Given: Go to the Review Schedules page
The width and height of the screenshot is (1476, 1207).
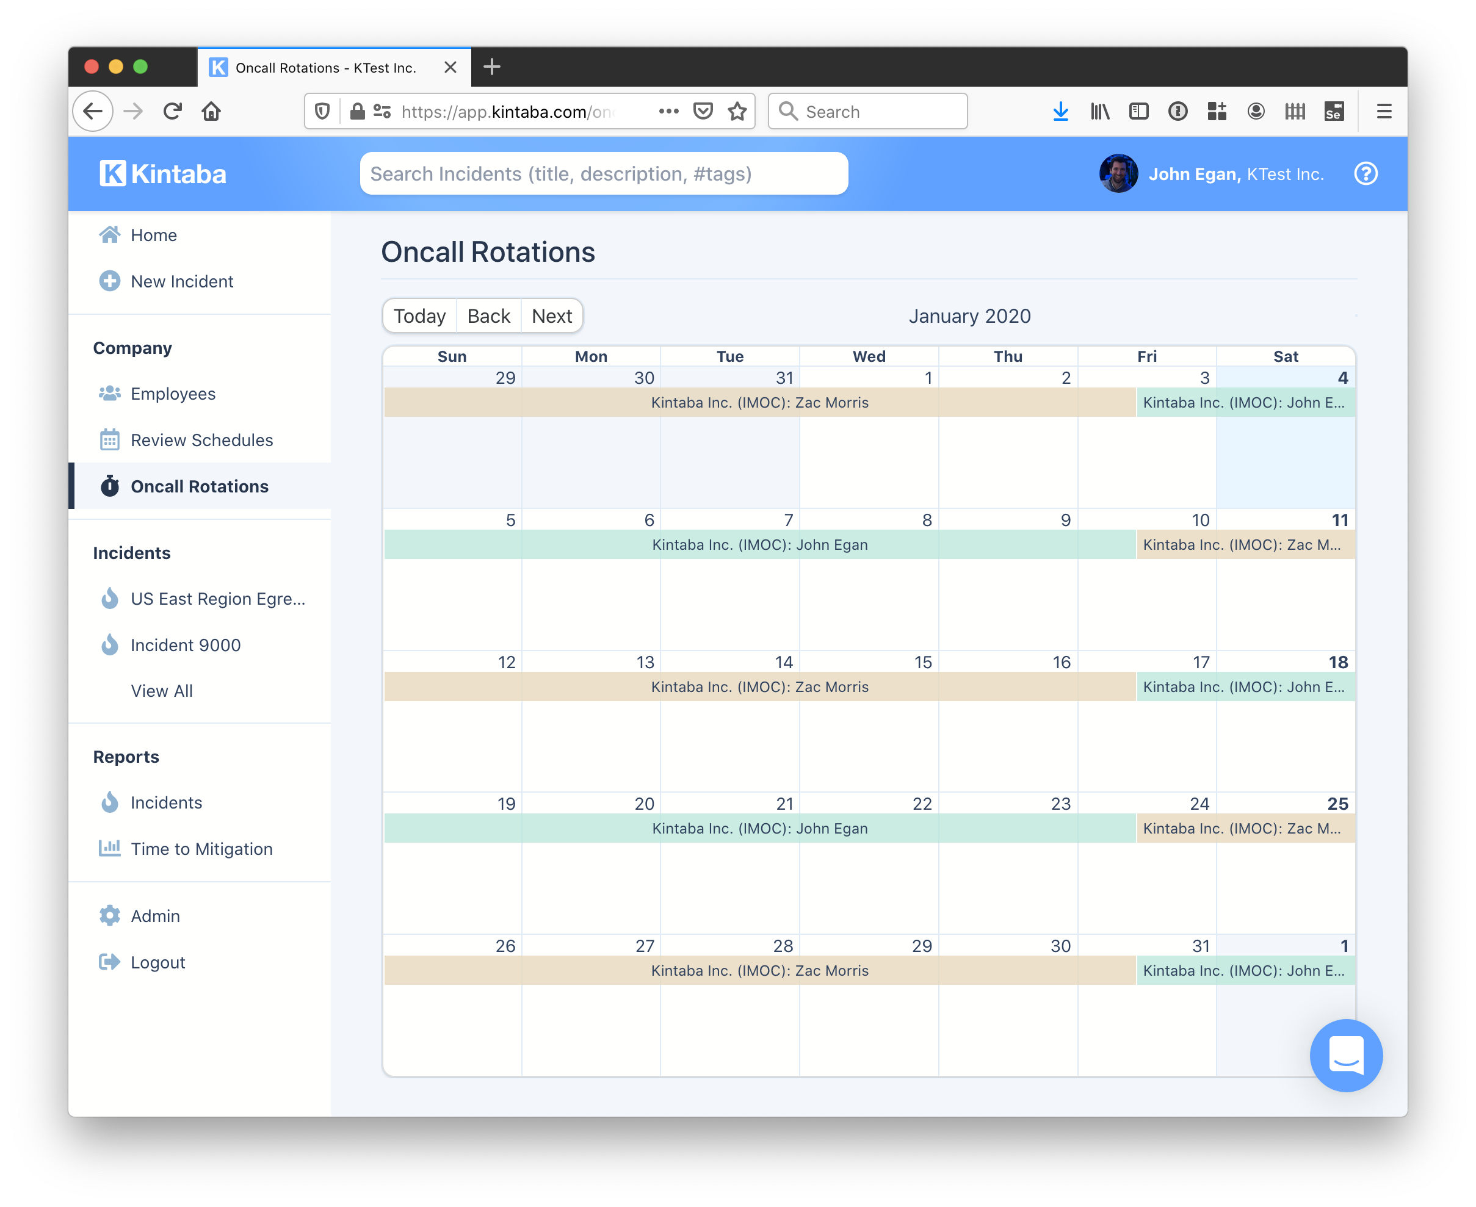Looking at the screenshot, I should [x=201, y=440].
